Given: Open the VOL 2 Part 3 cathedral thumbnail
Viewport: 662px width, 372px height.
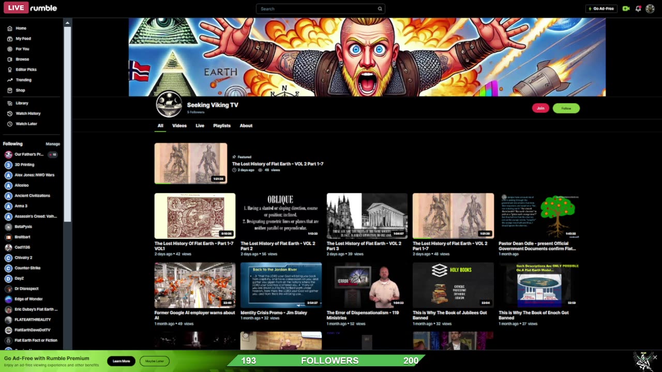Looking at the screenshot, I should (367, 216).
